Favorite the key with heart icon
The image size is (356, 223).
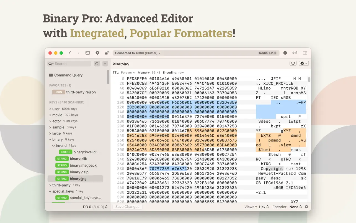pos(293,64)
